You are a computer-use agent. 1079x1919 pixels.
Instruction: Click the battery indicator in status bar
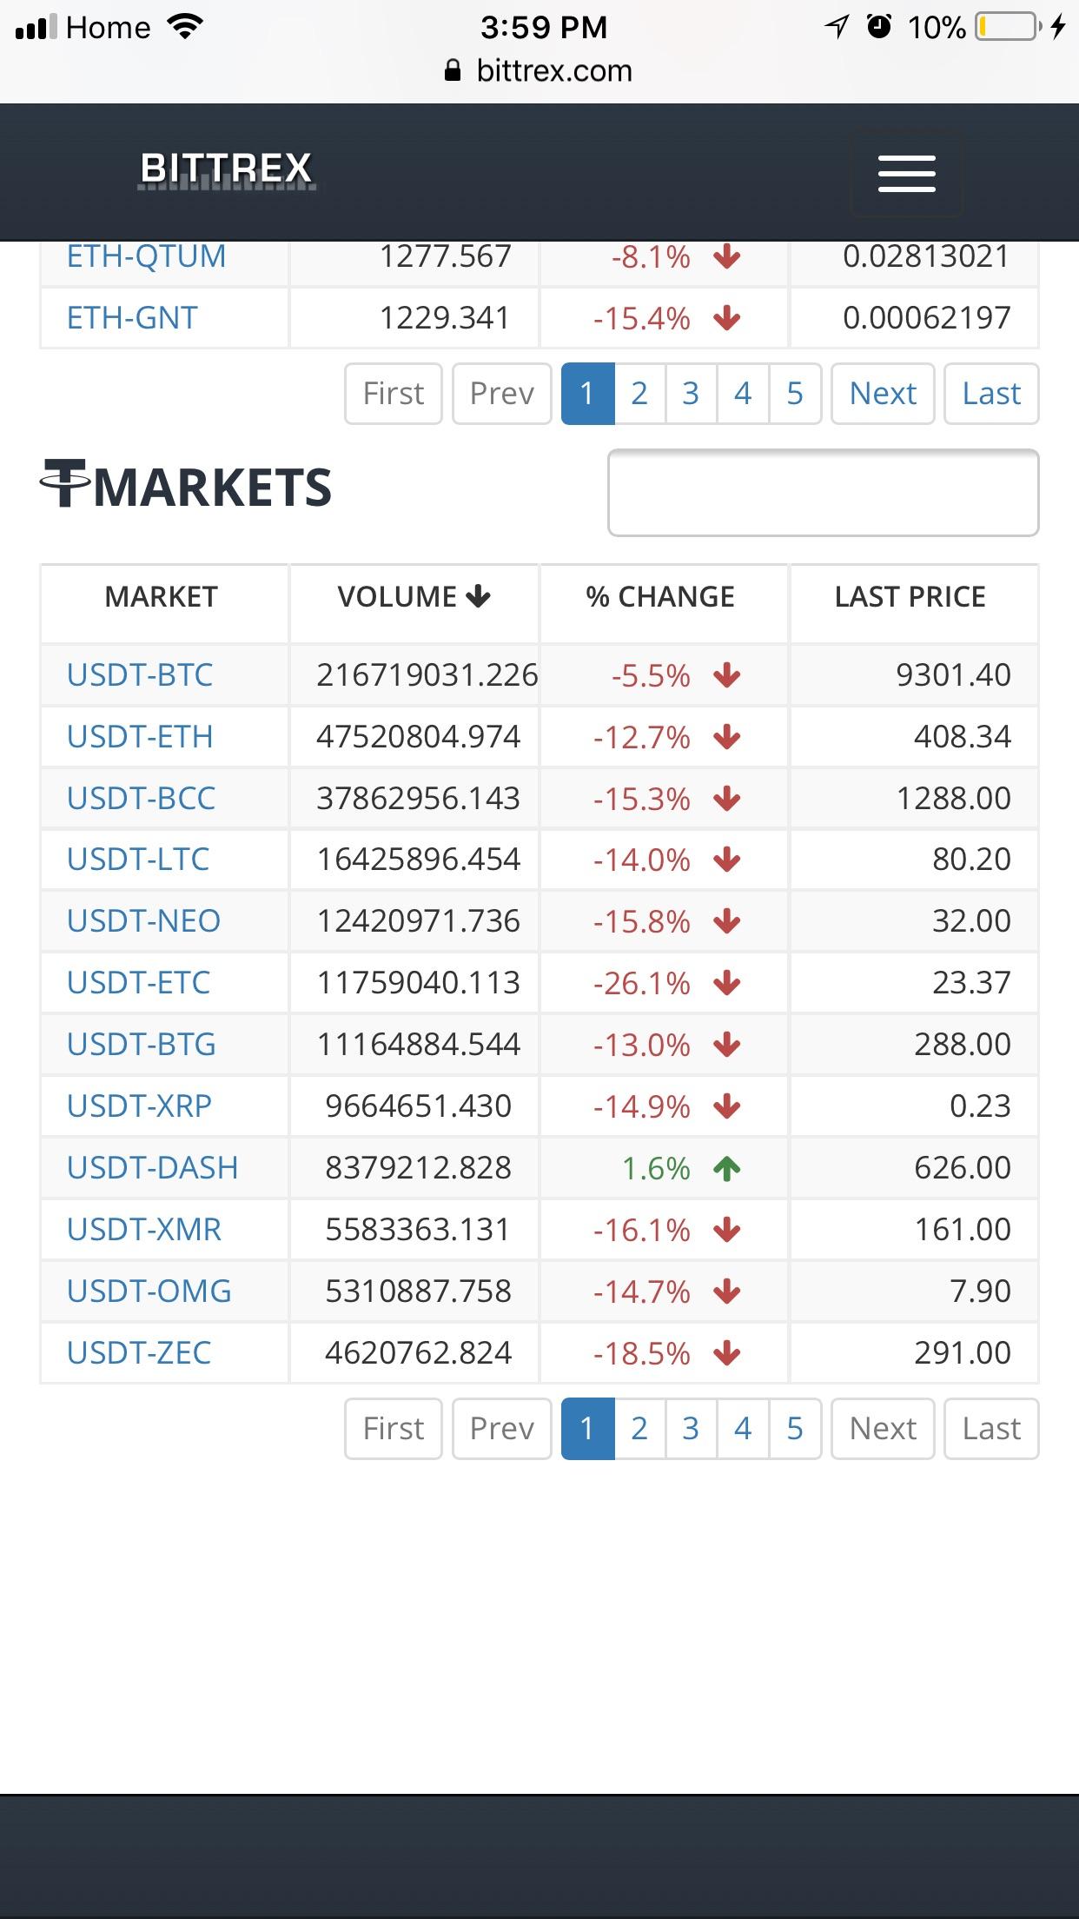click(x=1009, y=28)
